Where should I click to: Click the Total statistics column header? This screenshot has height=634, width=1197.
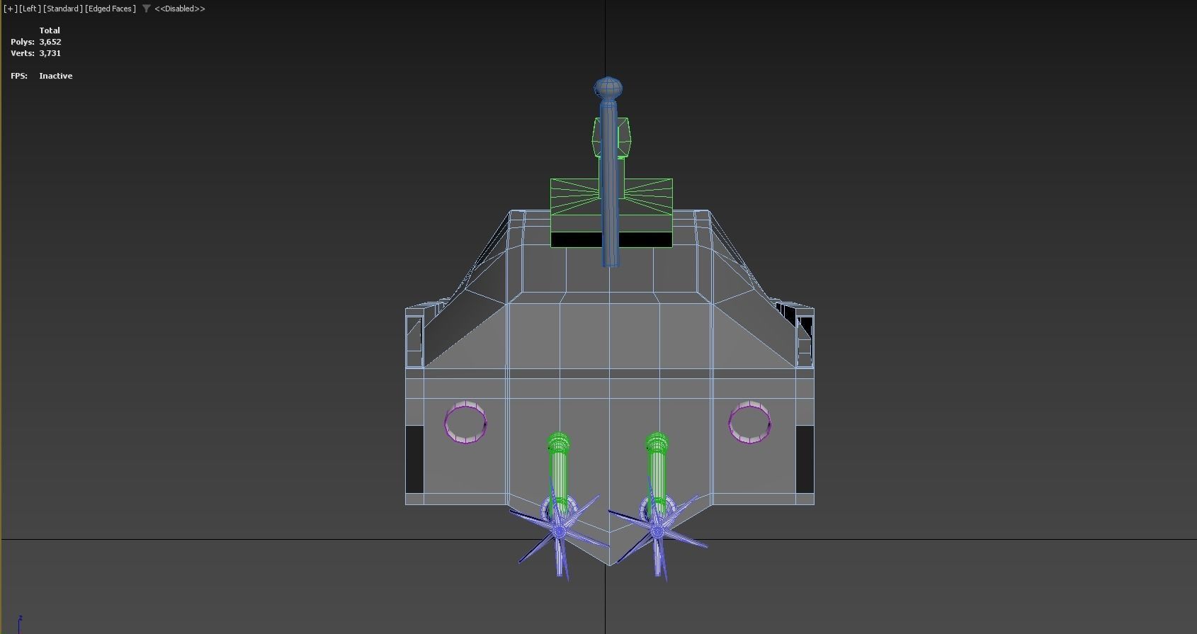tap(50, 30)
